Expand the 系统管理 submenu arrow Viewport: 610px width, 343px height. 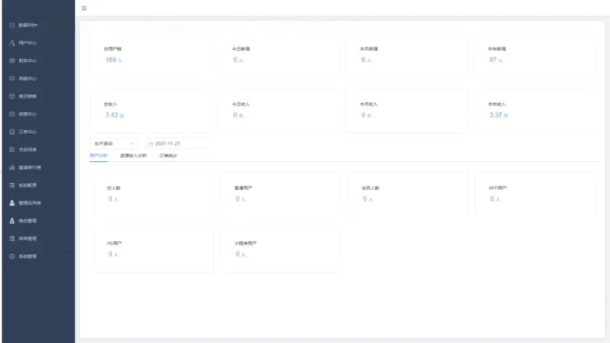tap(66, 256)
